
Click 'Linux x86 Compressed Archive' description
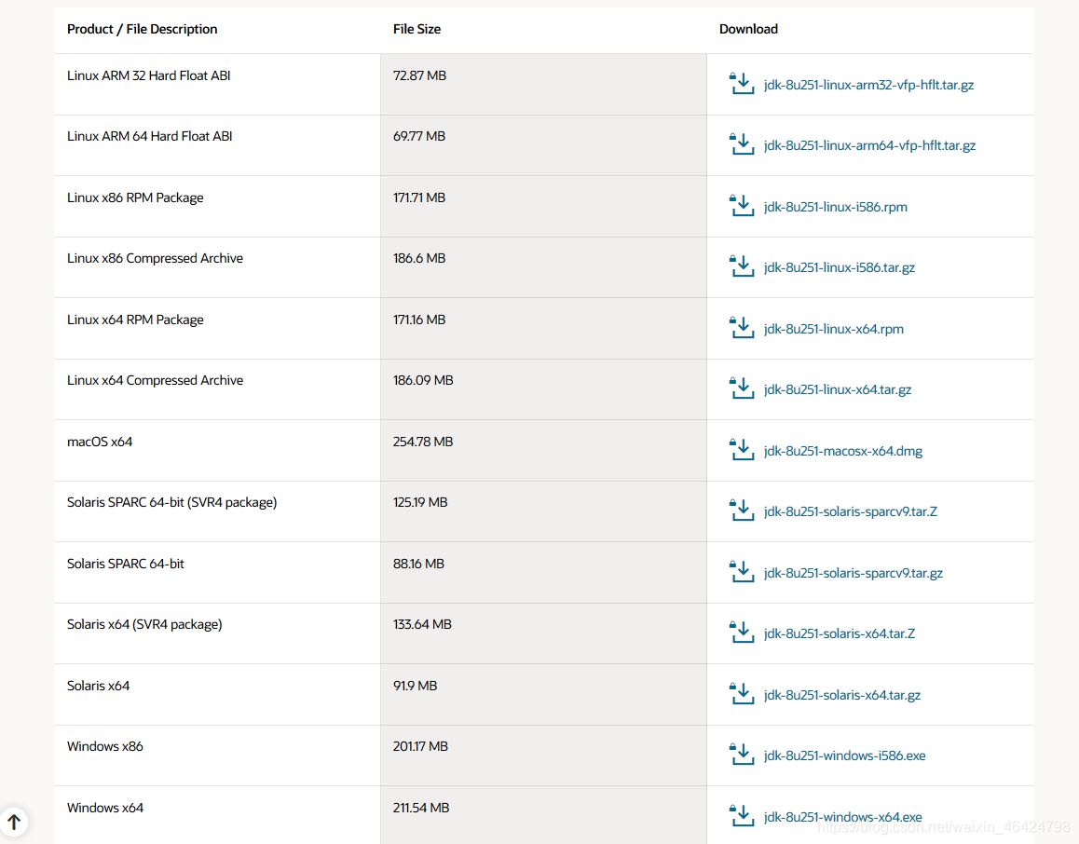[x=155, y=259]
